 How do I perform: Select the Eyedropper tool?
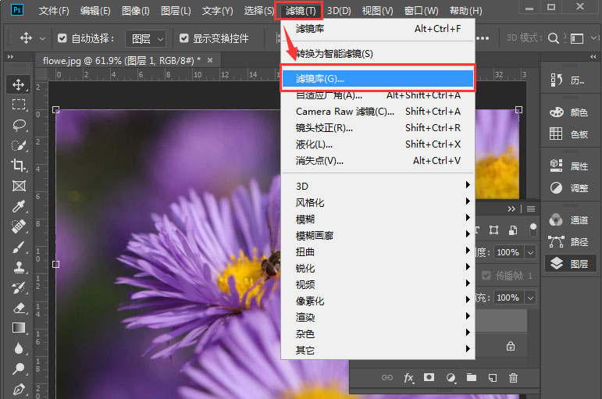pos(18,206)
